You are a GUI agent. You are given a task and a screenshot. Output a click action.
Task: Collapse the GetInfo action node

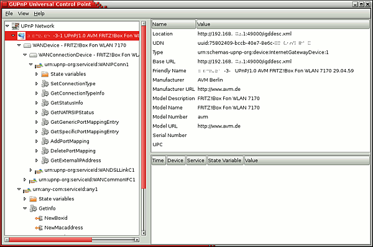click(25, 208)
